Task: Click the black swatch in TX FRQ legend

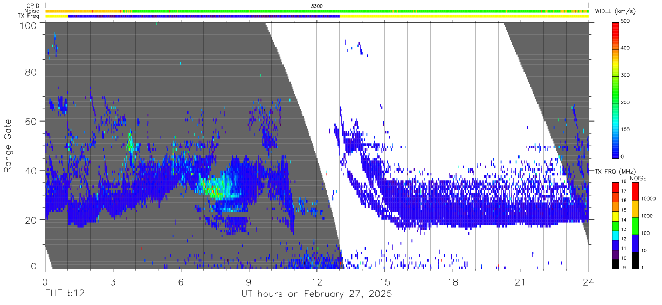Action: [615, 264]
